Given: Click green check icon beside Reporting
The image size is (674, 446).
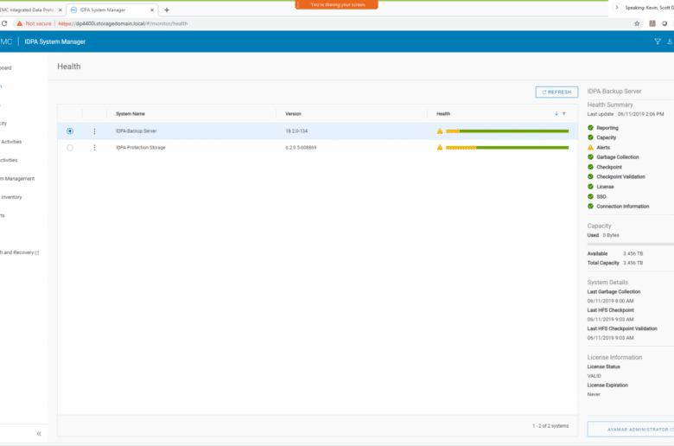Looking at the screenshot, I should [x=590, y=128].
